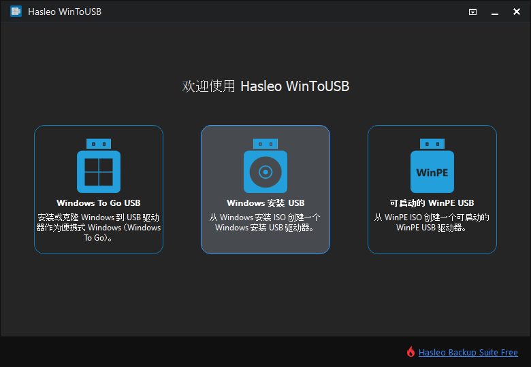
Task: Open the Hasleo Backup Suite Free link
Action: (x=468, y=353)
